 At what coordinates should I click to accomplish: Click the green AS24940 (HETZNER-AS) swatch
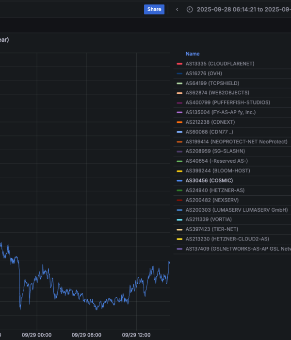point(179,190)
